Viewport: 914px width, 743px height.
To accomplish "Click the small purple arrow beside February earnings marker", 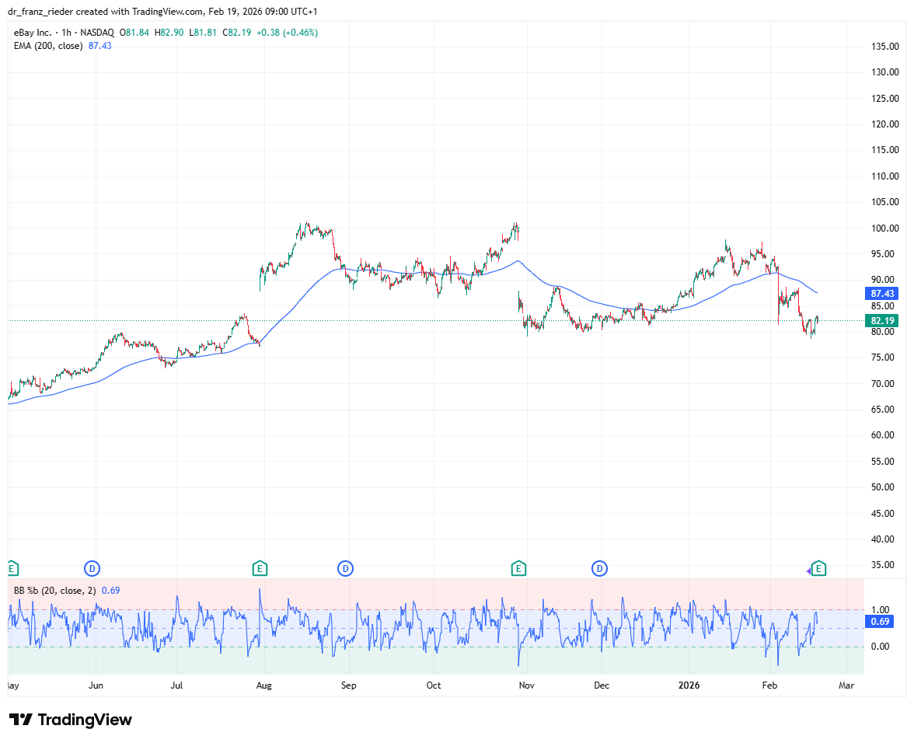I will tap(808, 570).
